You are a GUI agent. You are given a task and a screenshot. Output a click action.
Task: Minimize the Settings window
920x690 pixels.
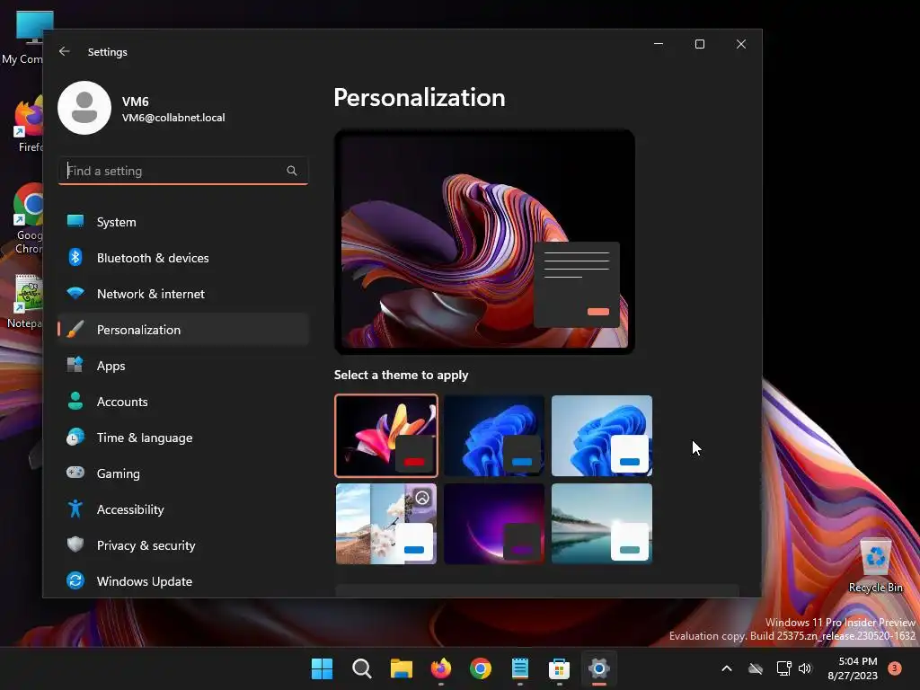tap(659, 44)
